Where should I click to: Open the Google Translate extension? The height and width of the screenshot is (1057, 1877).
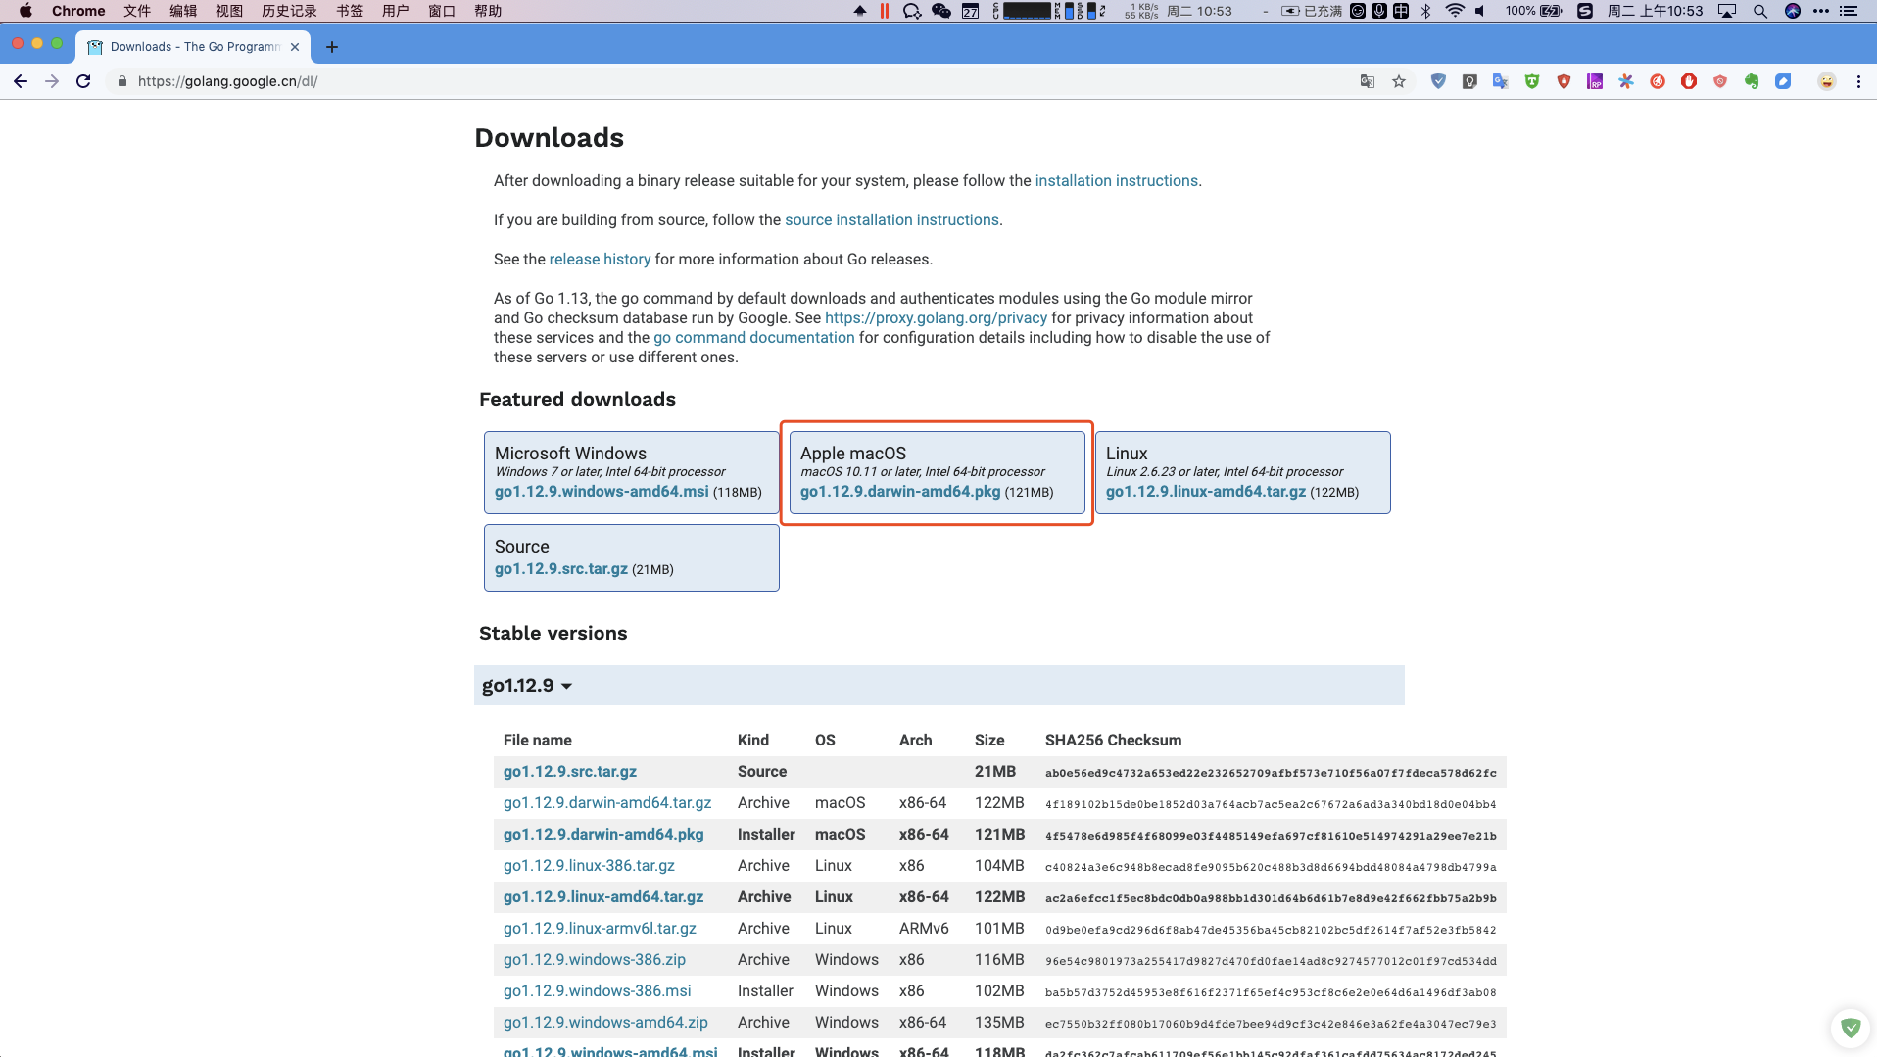click(x=1501, y=81)
